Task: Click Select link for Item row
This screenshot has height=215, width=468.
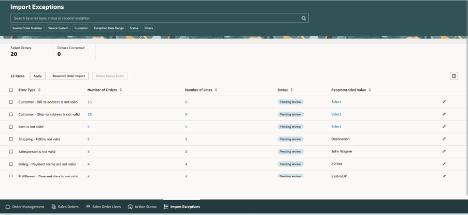Action: pos(336,127)
